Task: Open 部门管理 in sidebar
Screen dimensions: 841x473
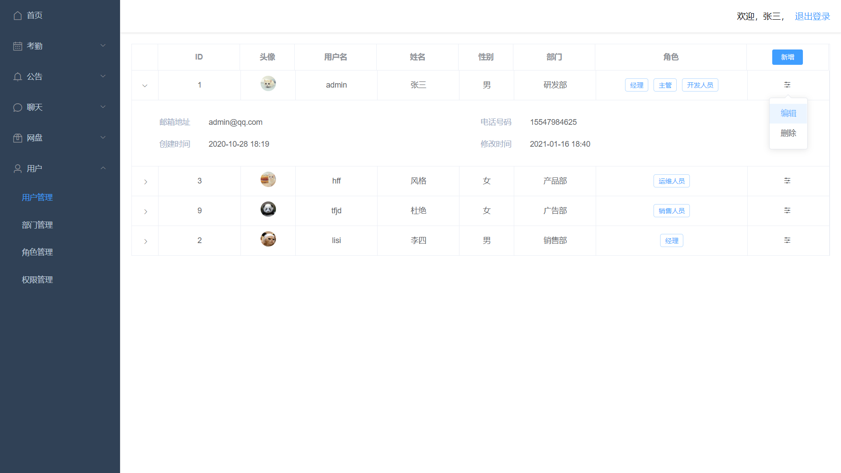Action: tap(37, 225)
